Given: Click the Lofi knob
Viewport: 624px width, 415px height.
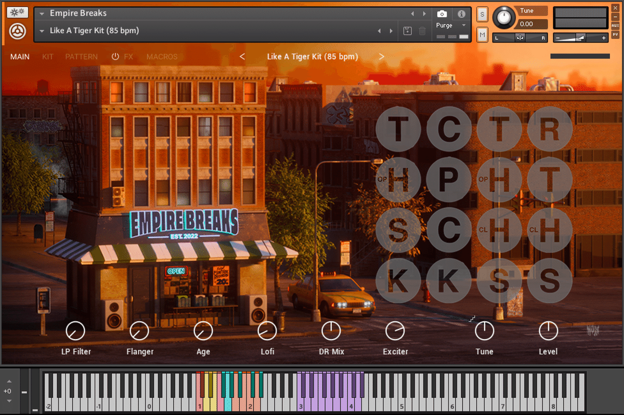Looking at the screenshot, I should (x=267, y=331).
